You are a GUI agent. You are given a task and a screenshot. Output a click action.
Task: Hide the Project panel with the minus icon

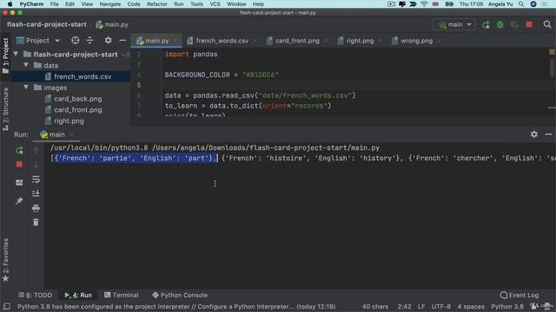tap(122, 41)
